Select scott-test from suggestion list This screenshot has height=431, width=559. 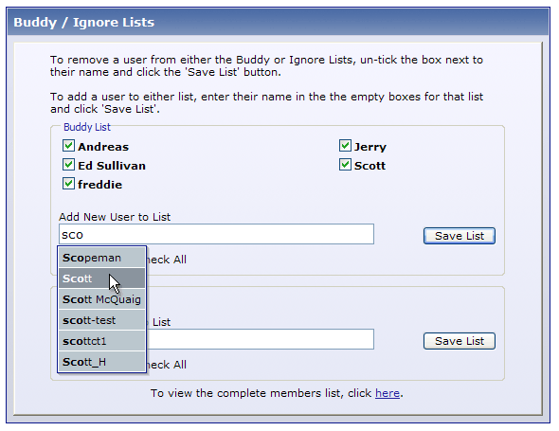[101, 320]
